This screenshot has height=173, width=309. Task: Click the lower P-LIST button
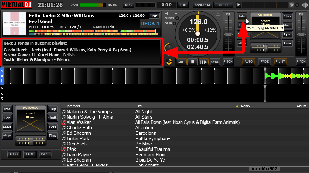[45, 154]
